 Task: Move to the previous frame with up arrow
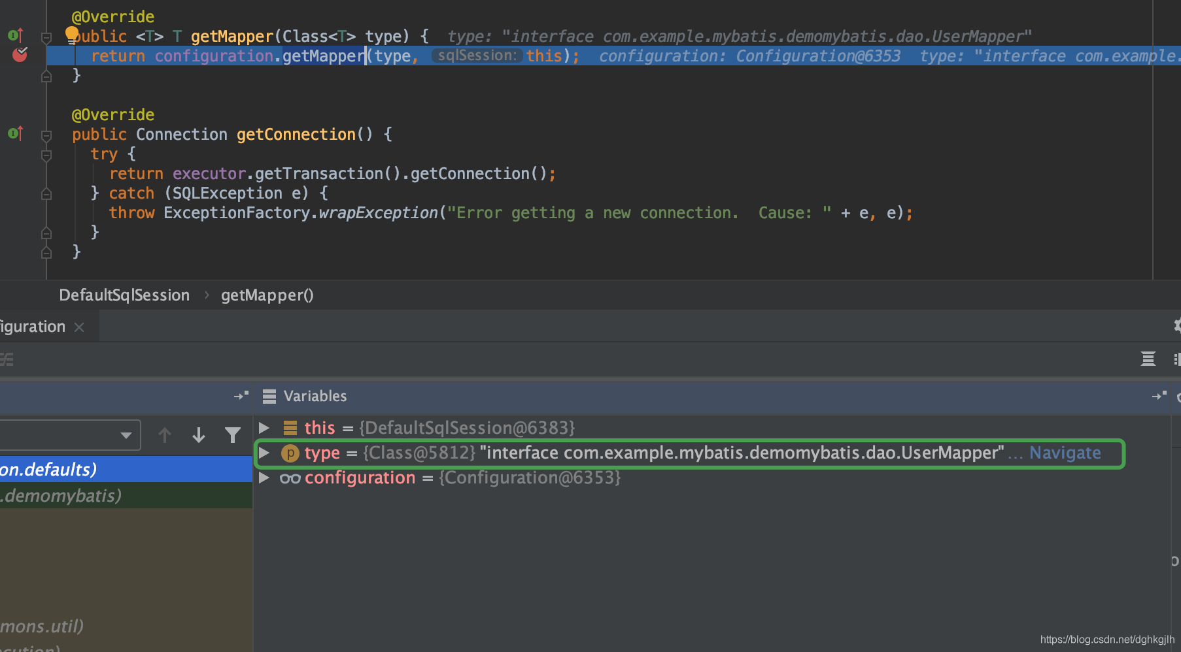pyautogui.click(x=165, y=435)
